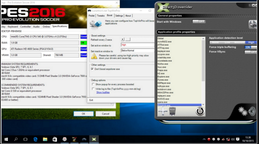Set detection level to Medium
The image size is (259, 144).
point(239,42)
